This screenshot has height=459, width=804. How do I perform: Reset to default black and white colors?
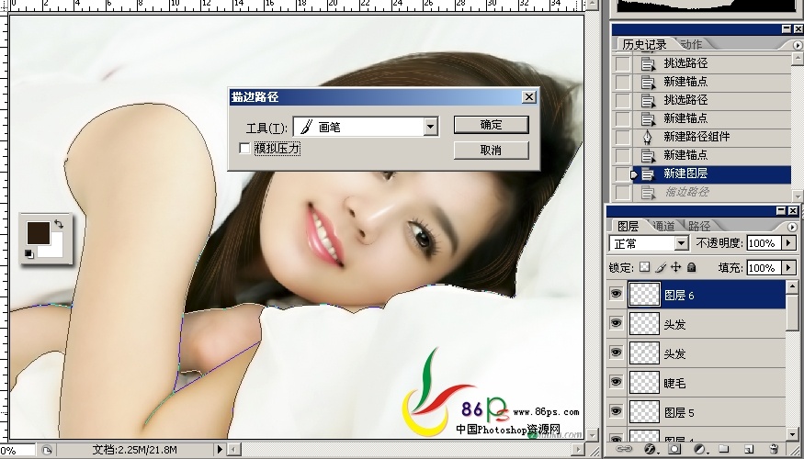click(29, 253)
